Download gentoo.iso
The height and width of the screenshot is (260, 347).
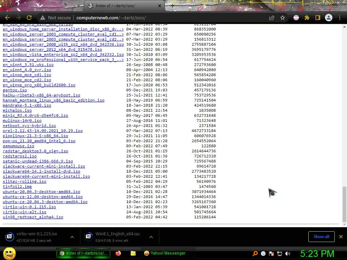click(x=15, y=90)
